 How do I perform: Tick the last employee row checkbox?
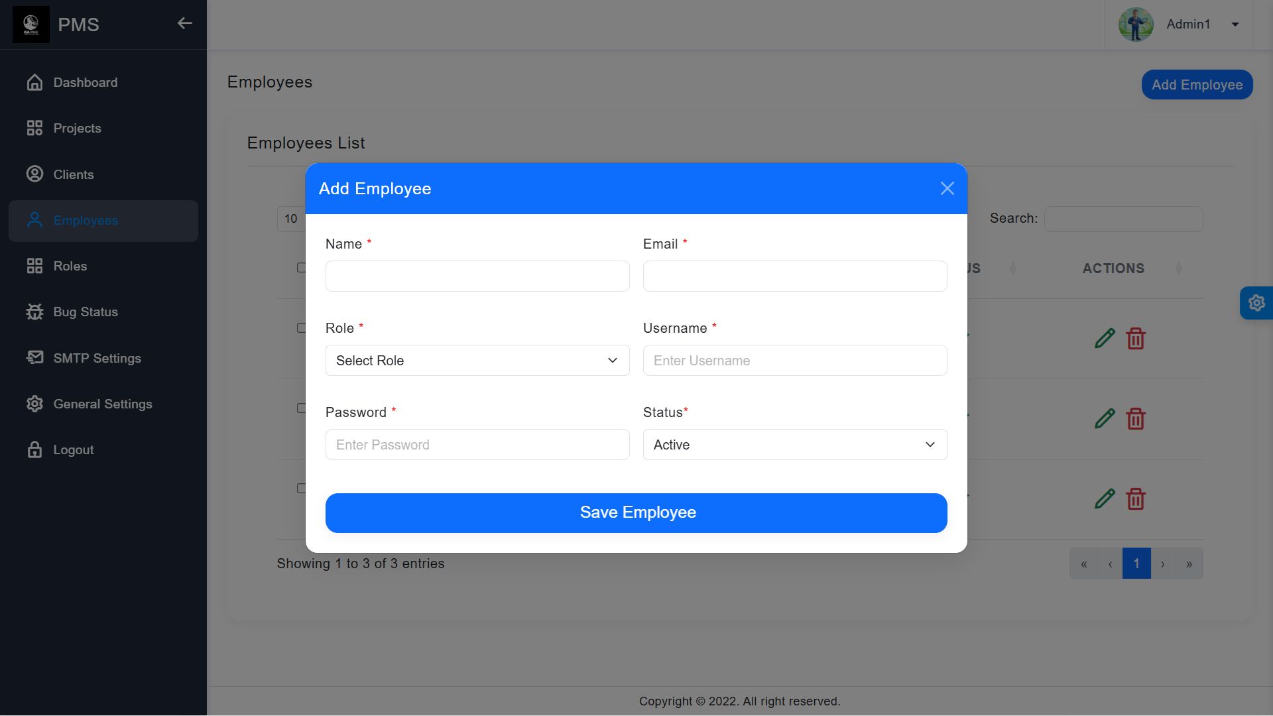[x=301, y=489]
